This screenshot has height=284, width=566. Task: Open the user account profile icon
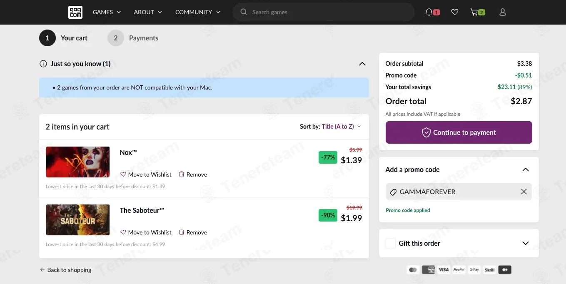click(503, 12)
